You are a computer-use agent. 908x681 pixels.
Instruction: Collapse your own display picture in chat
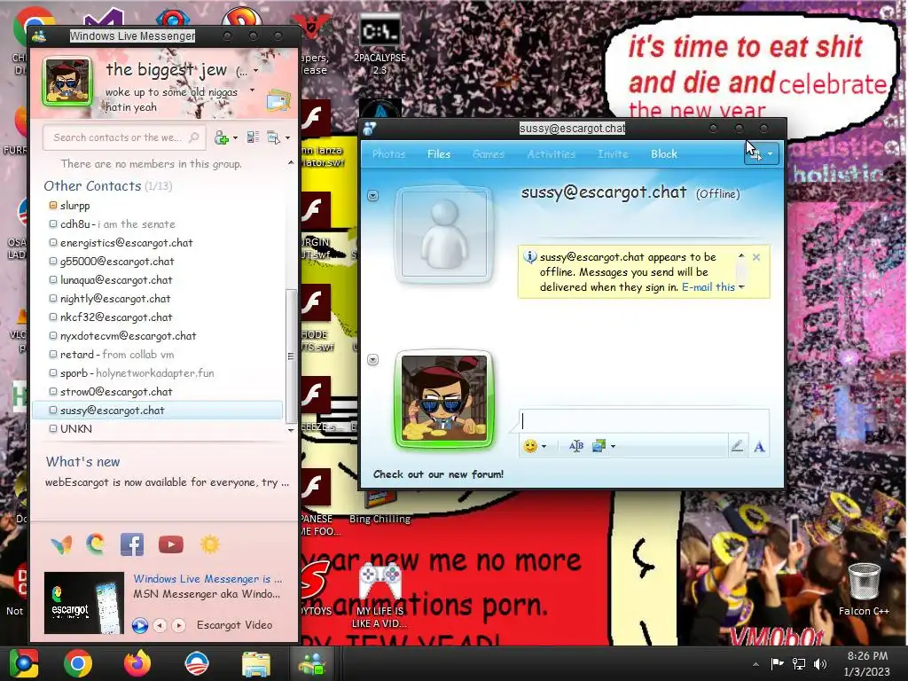[373, 360]
